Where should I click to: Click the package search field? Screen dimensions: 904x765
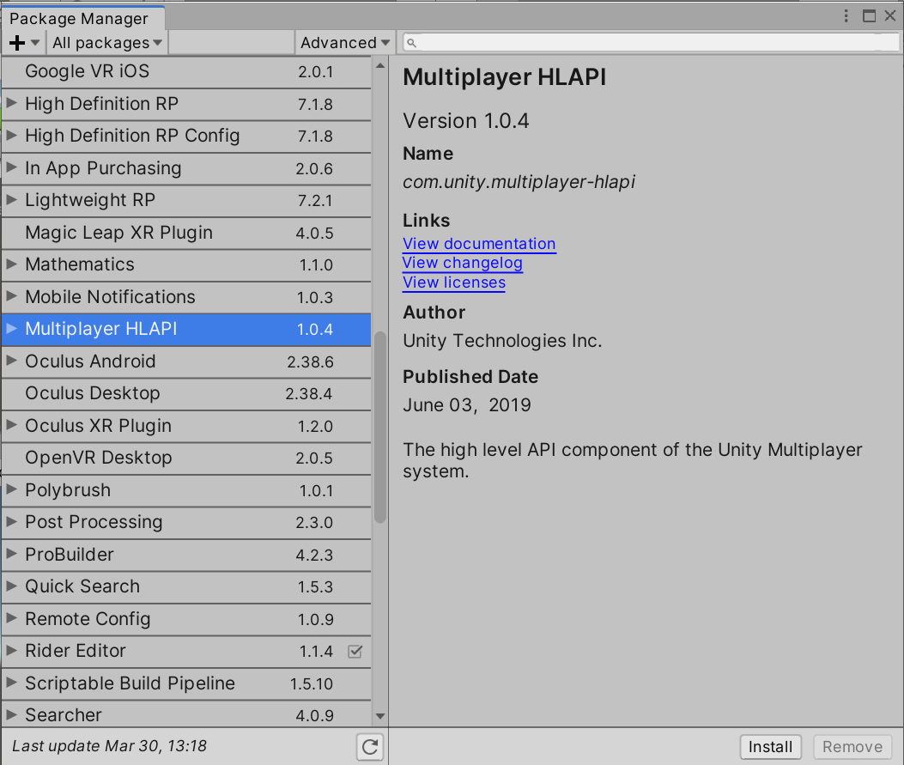click(x=651, y=42)
